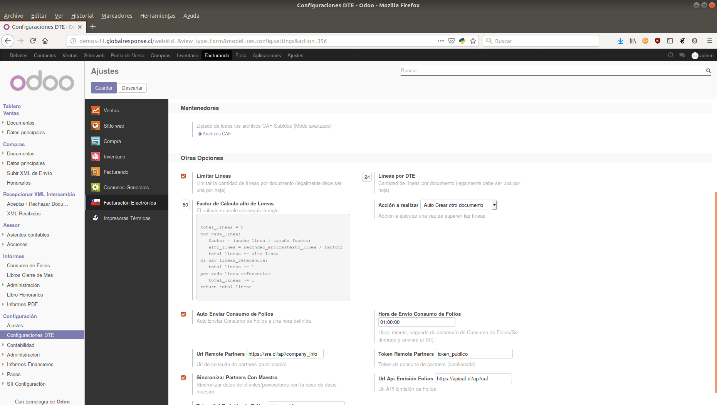Open the Odoo messaging conversations panel
This screenshot has width=717, height=405.
point(682,55)
